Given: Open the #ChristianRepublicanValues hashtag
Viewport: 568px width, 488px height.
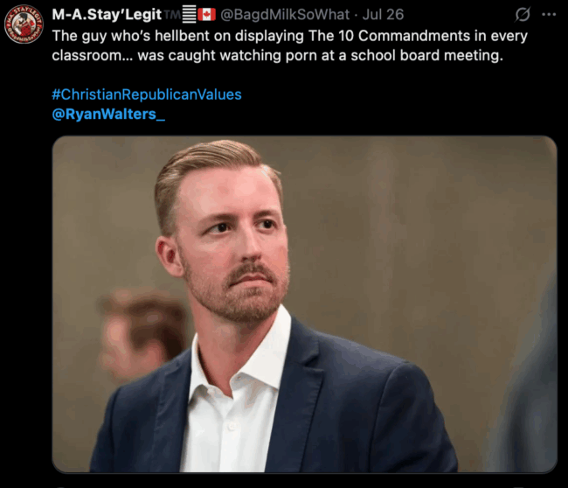Looking at the screenshot, I should [x=147, y=94].
